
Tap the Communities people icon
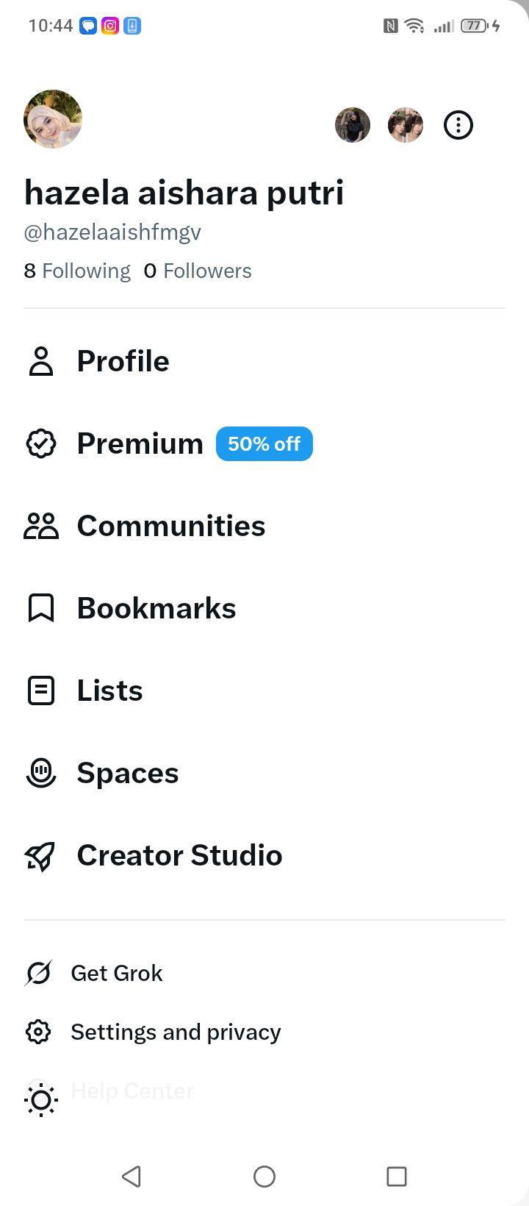[41, 526]
